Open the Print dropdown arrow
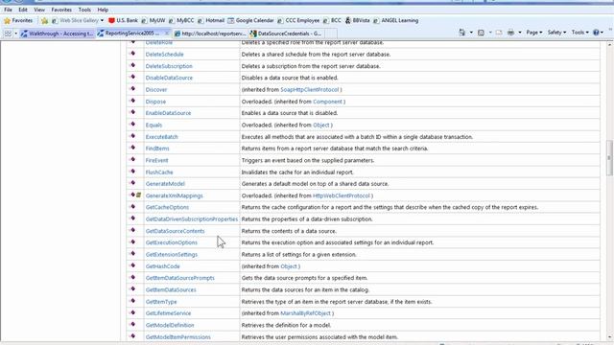This screenshot has height=345, width=614. pyautogui.click(x=520, y=33)
